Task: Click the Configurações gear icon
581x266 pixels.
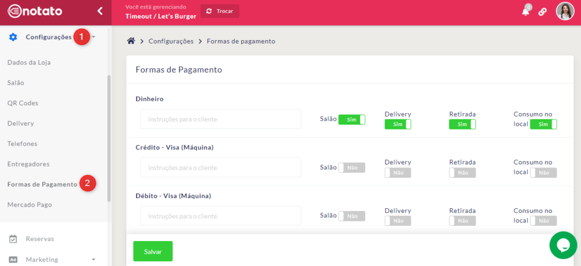Action: 13,37
